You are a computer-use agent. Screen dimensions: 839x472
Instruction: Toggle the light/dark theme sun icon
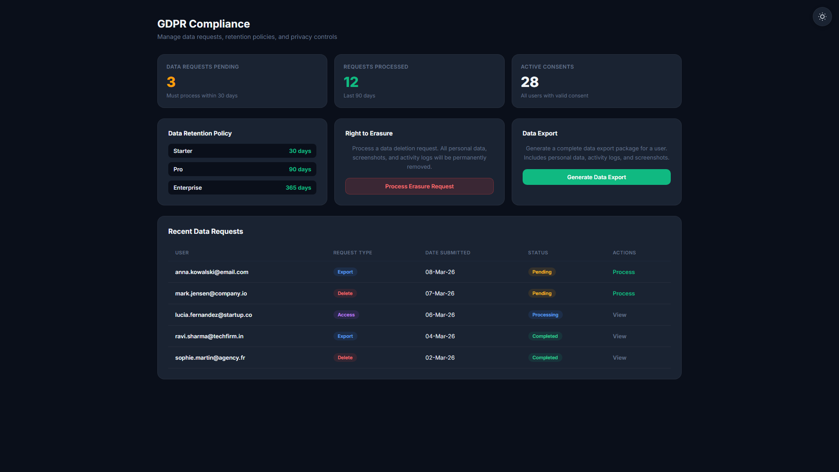point(822,17)
